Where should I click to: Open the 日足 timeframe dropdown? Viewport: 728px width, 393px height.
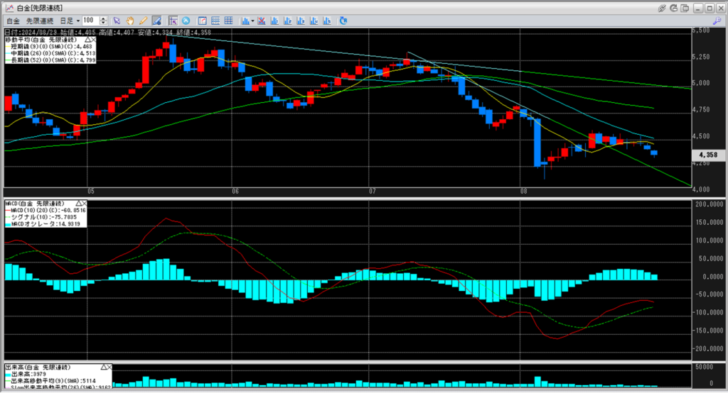[x=70, y=21]
